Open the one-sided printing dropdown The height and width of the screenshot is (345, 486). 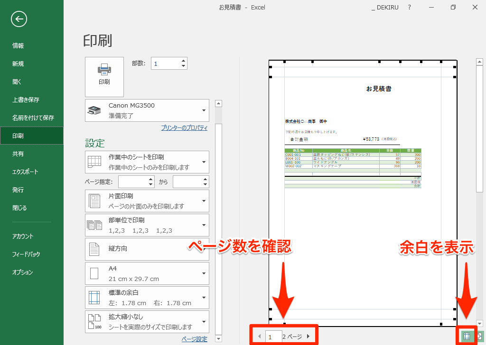point(147,201)
